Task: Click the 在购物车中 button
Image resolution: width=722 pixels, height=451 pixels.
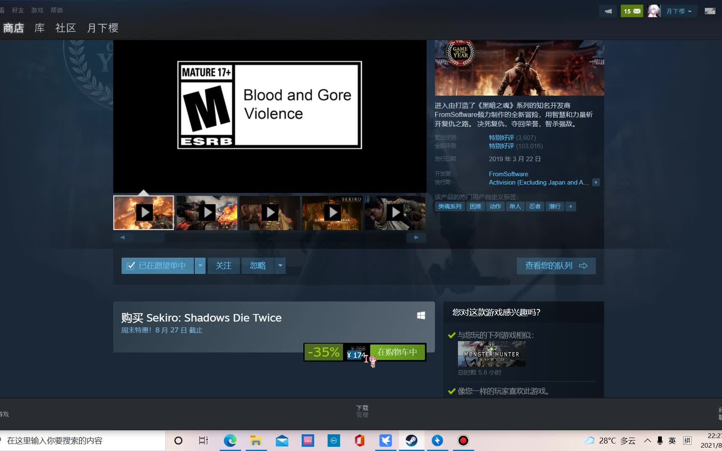Action: [397, 352]
